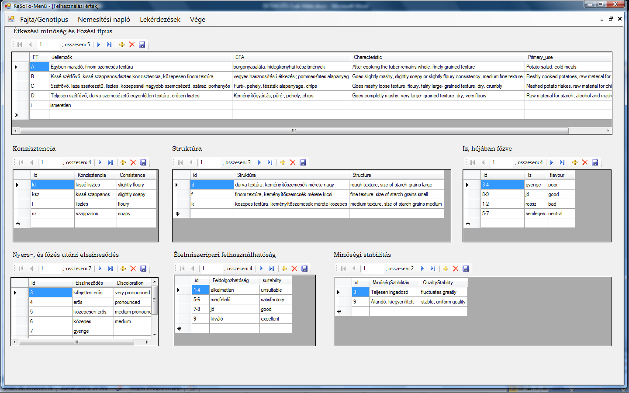The height and width of the screenshot is (393, 629).
Task: Select the 'kissé szappanos' cell
Action: pos(96,194)
